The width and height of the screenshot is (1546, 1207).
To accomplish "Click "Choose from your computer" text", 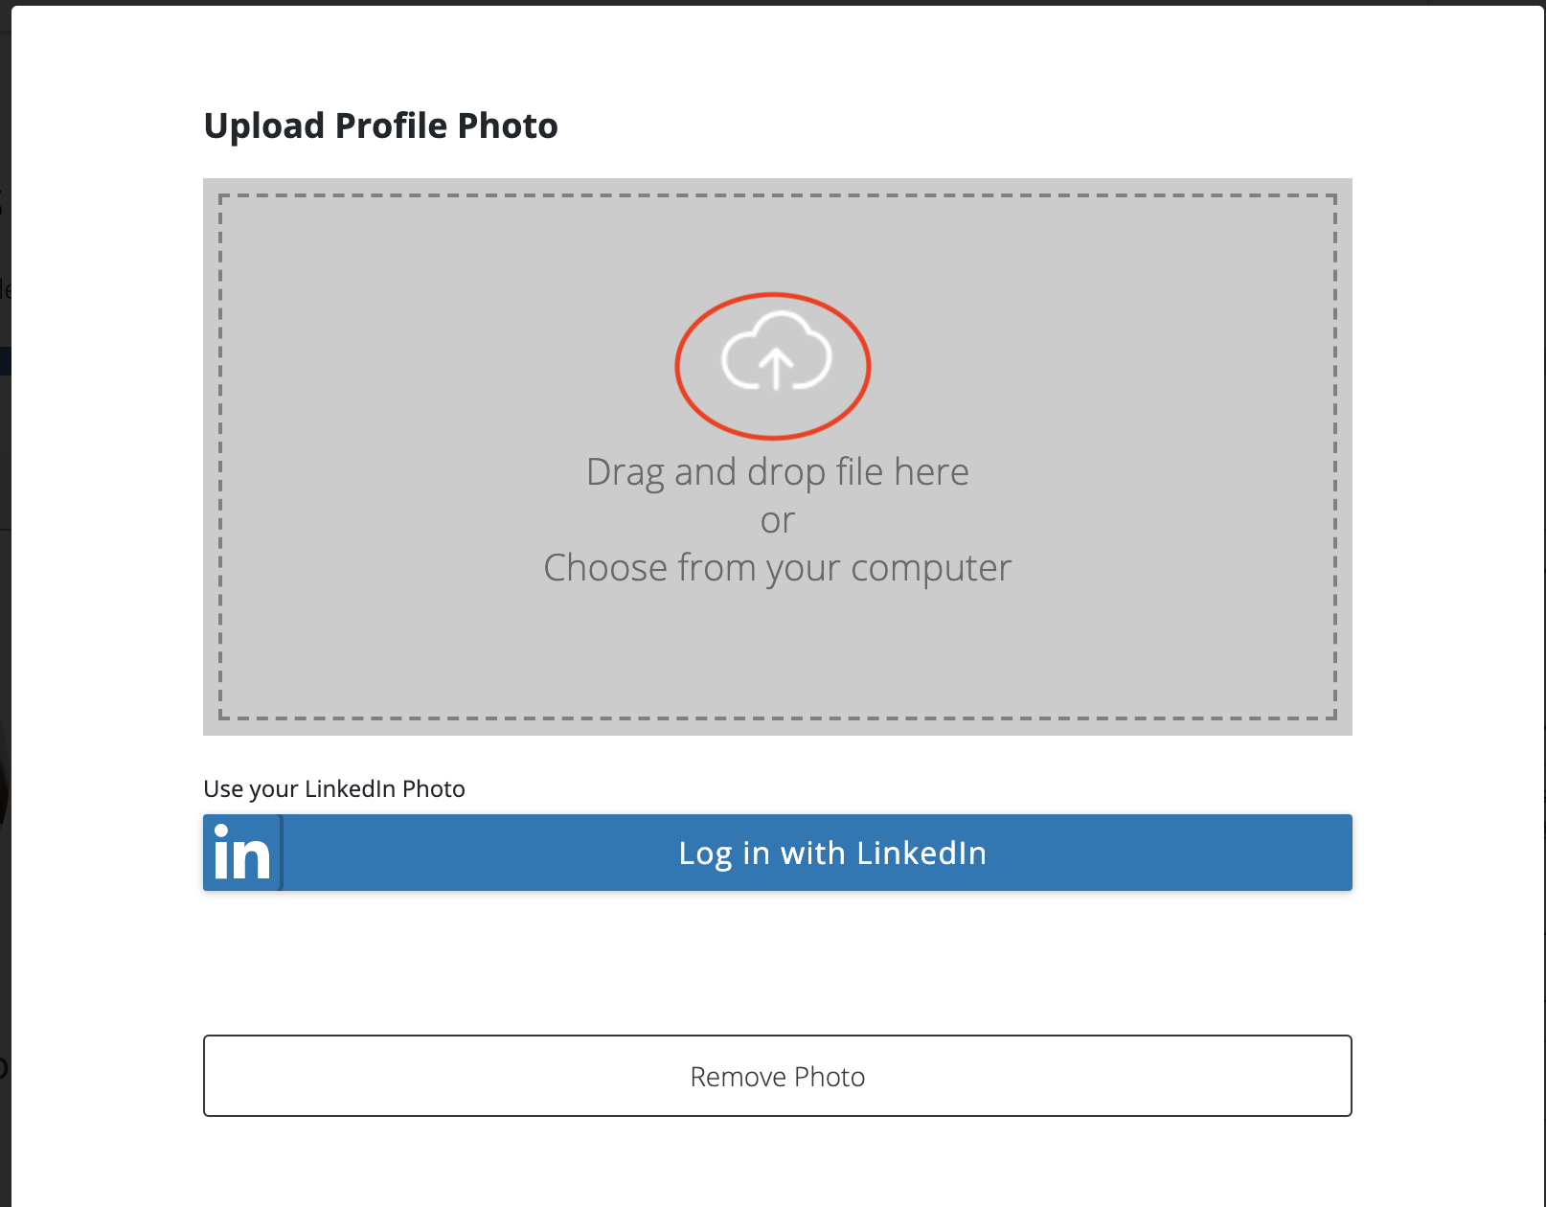I will [x=778, y=568].
